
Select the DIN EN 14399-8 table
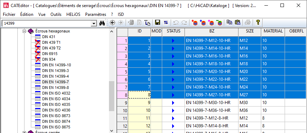[x=55, y=87]
